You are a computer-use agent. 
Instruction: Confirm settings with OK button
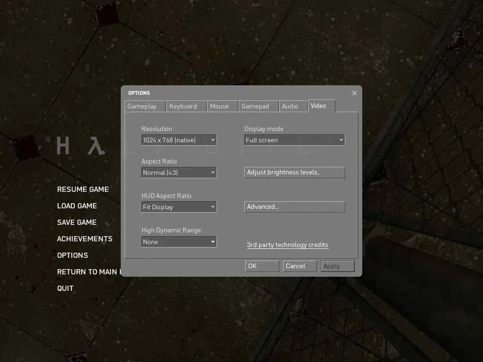click(x=262, y=266)
